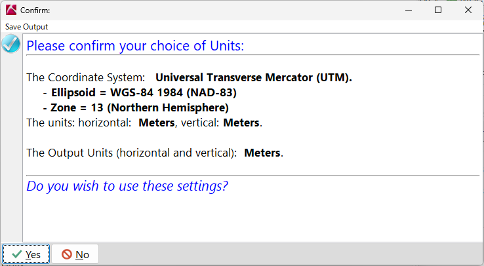The height and width of the screenshot is (266, 484).
Task: Click "Do you wish to use these settings?" text
Action: [x=127, y=185]
